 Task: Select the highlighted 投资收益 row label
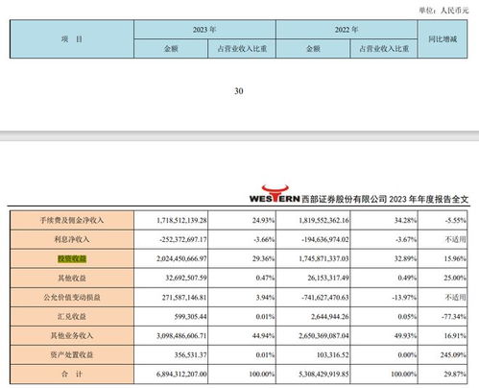tap(72, 258)
